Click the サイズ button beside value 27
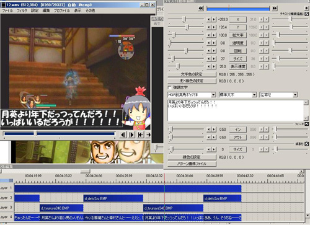The height and width of the screenshot is (225, 310). pos(238,59)
